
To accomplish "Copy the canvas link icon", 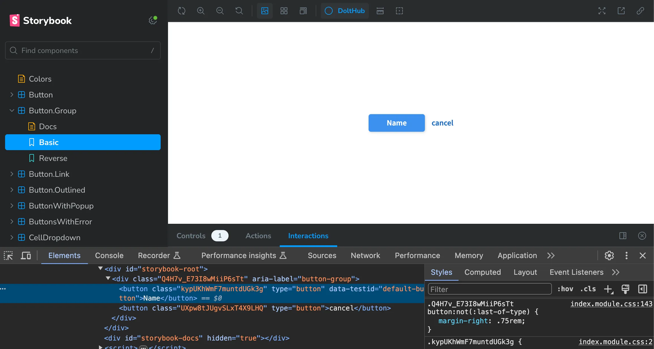I will coord(640,11).
